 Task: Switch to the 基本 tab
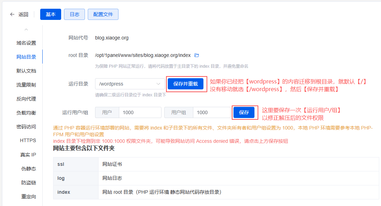(x=51, y=14)
